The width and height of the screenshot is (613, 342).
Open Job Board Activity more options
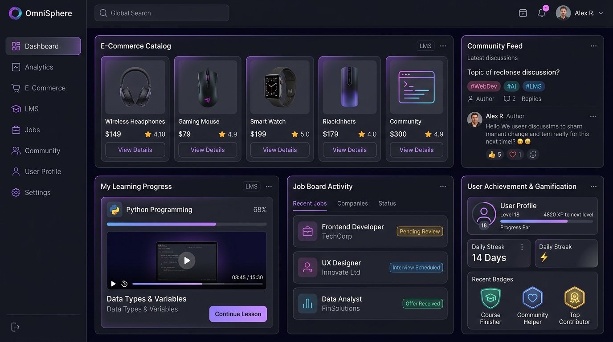pos(443,187)
